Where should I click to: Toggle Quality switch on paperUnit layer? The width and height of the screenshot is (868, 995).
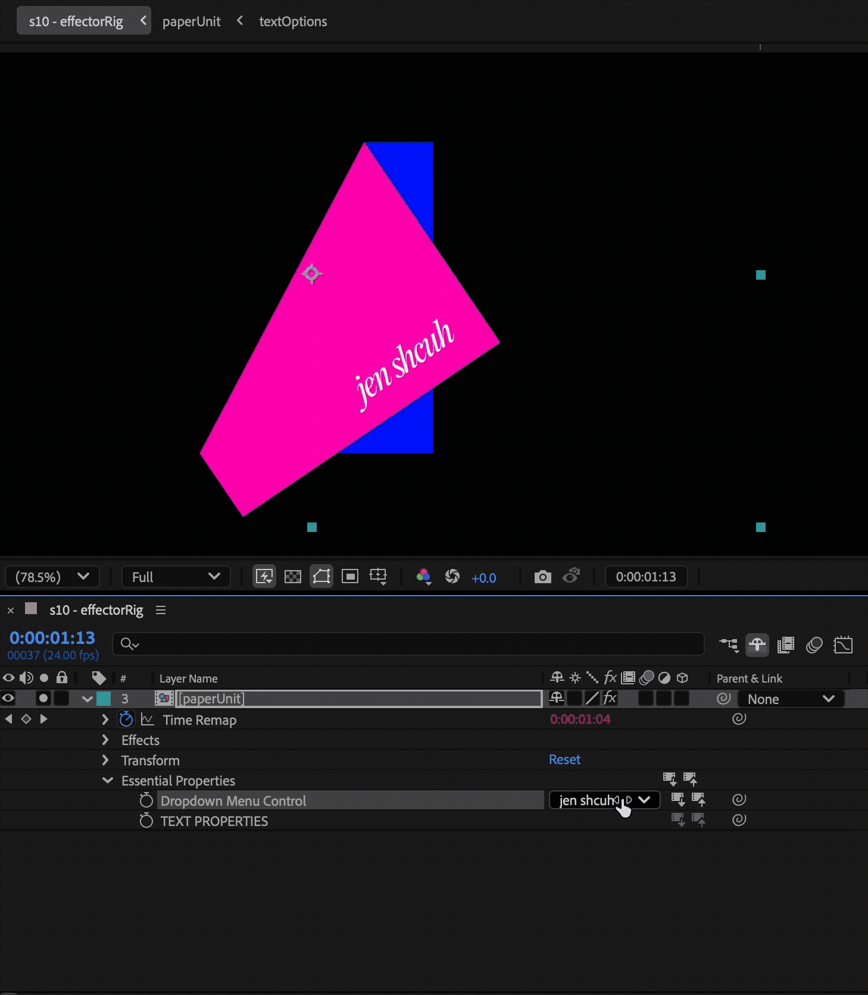pyautogui.click(x=592, y=698)
